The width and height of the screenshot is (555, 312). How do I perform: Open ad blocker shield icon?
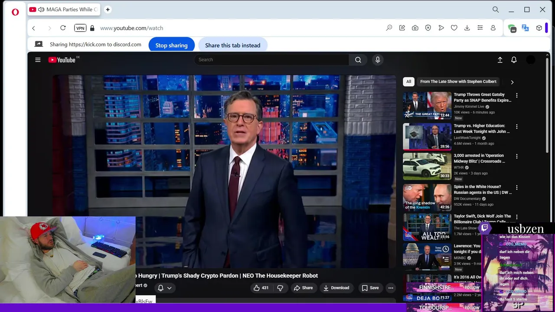click(x=428, y=28)
